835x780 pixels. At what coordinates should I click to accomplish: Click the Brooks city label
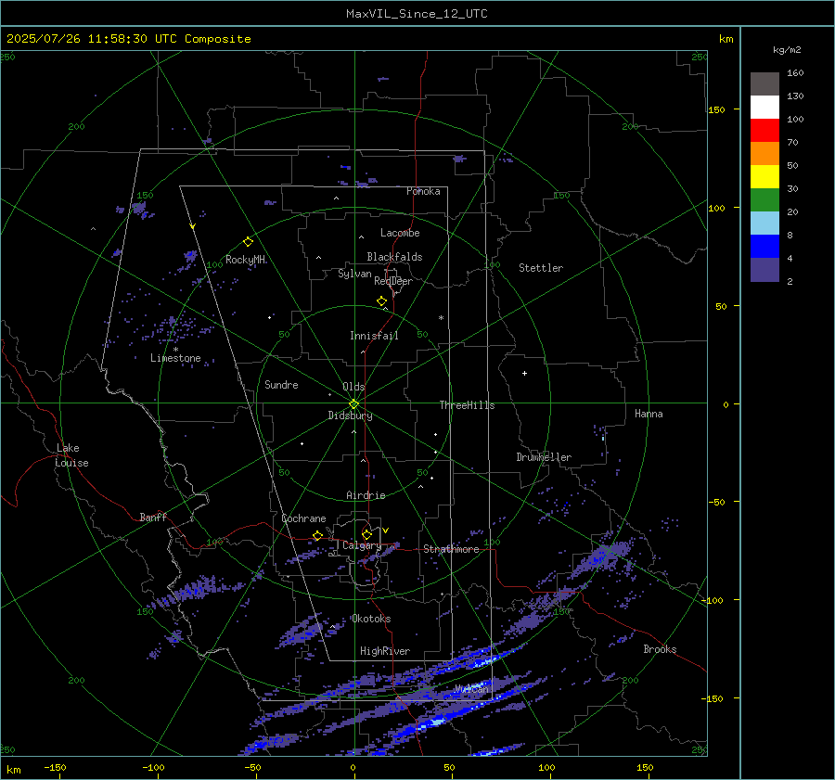tap(660, 649)
